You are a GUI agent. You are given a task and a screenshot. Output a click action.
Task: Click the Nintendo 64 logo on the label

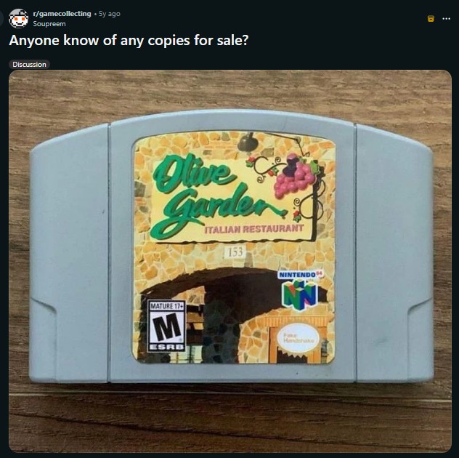pos(301,290)
